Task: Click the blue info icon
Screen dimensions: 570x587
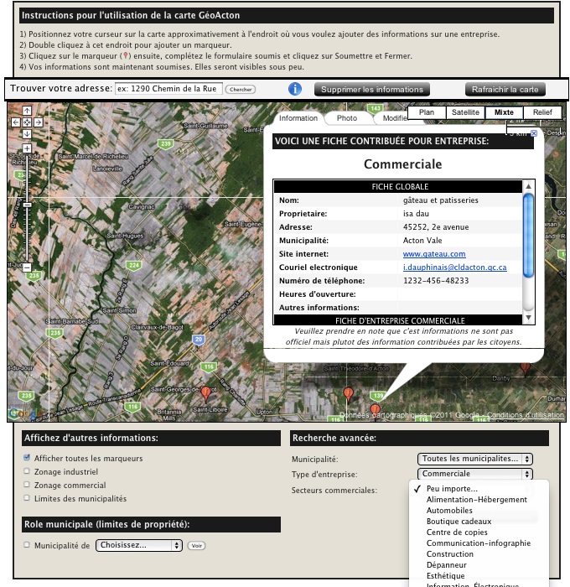Action: 295,89
